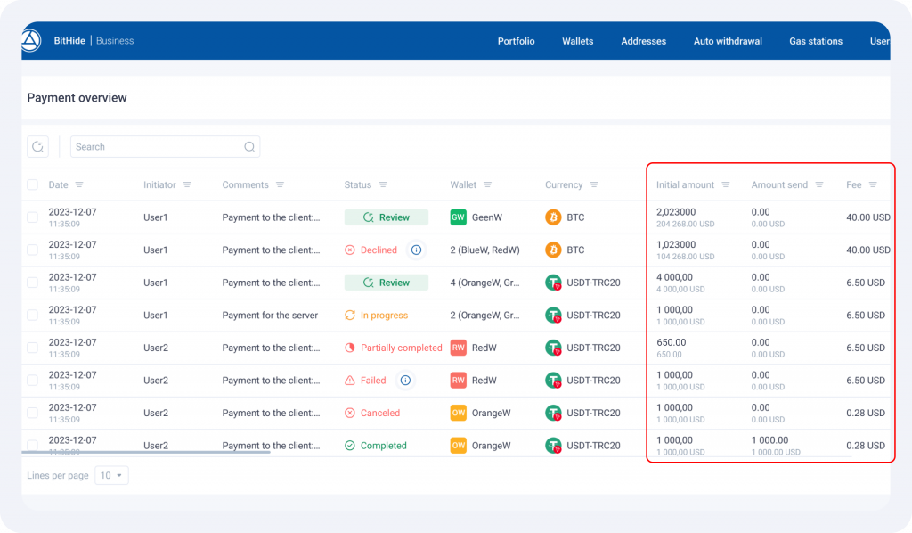This screenshot has height=533, width=912.
Task: Go to Auto withdrawal section
Action: tap(728, 41)
